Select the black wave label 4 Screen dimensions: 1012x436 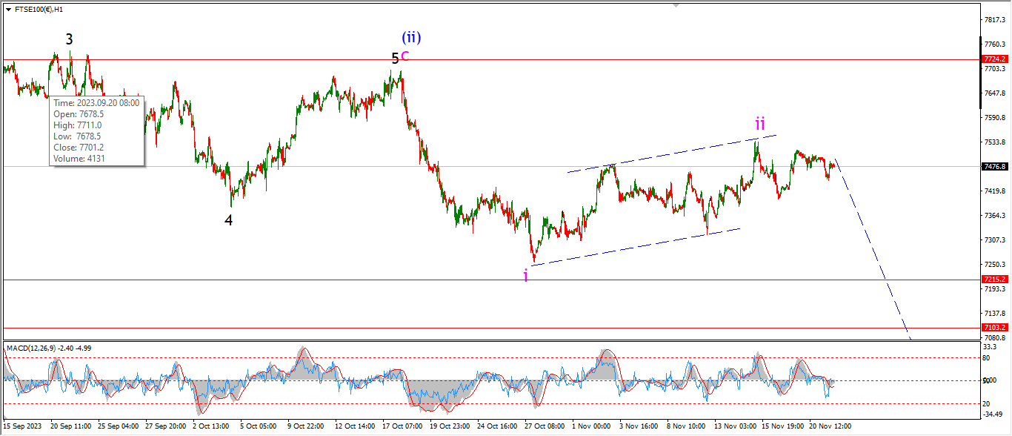tap(229, 220)
